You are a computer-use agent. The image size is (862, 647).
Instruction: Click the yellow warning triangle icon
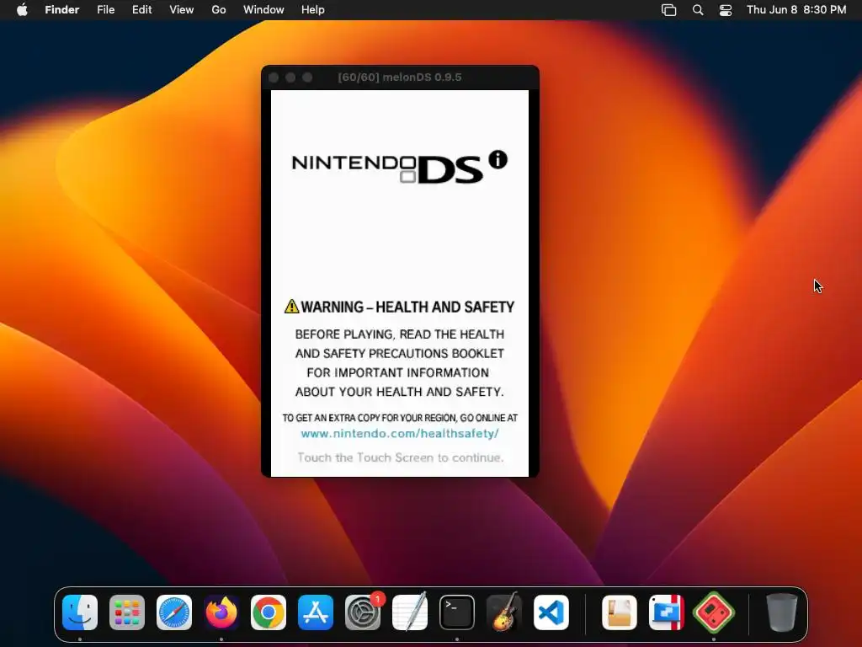(291, 306)
